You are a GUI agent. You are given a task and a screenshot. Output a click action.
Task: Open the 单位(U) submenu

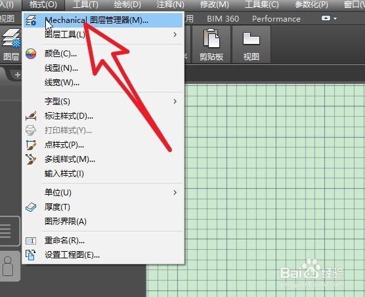pos(103,192)
